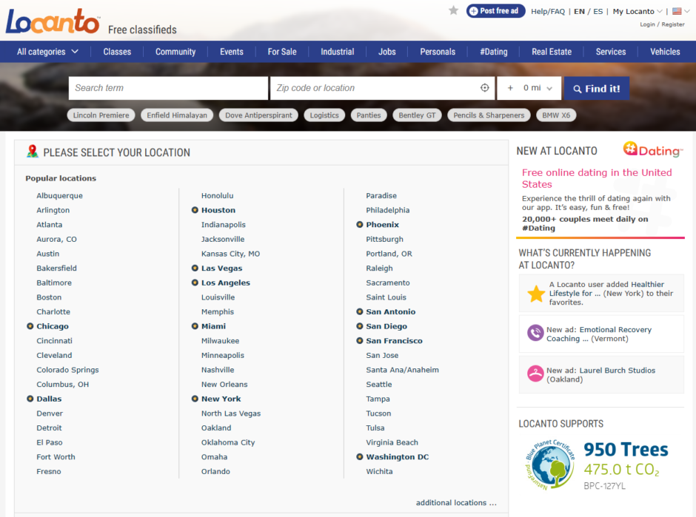The width and height of the screenshot is (696, 517).
Task: Click the locate-me crosshair icon
Action: 485,88
